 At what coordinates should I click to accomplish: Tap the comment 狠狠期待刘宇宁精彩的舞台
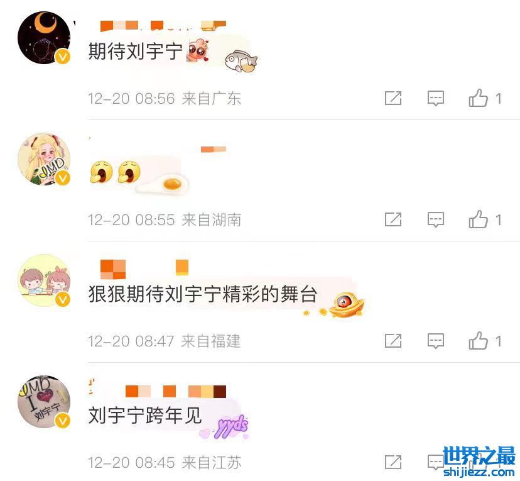click(x=203, y=294)
